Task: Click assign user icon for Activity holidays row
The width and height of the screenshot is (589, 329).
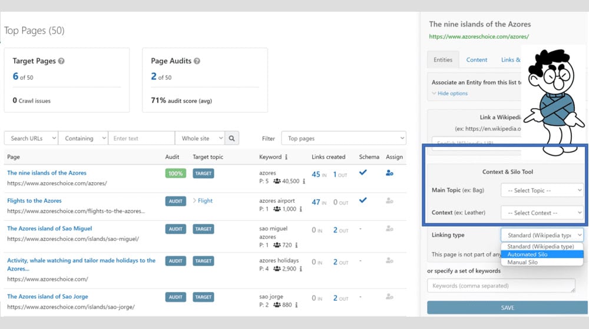Action: coord(389,260)
